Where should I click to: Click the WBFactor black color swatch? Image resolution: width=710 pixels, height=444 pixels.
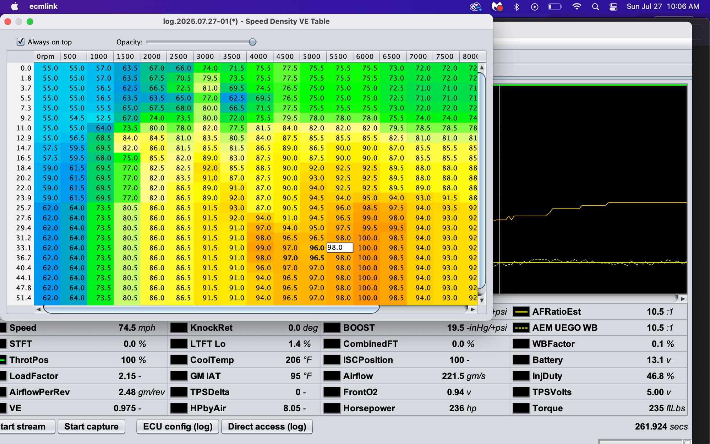pyautogui.click(x=521, y=344)
